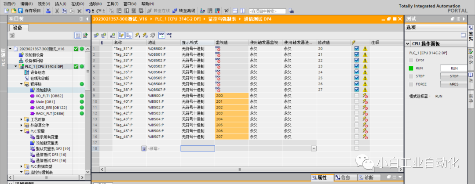Toggle modify checkbox for Tag_38 row
The image size is (475, 184).
pyautogui.click(x=357, y=90)
